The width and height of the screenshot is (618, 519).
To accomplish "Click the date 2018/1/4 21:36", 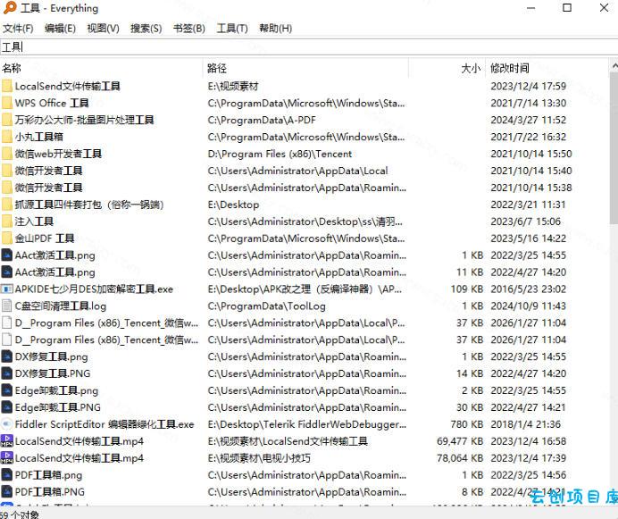I will (x=525, y=424).
